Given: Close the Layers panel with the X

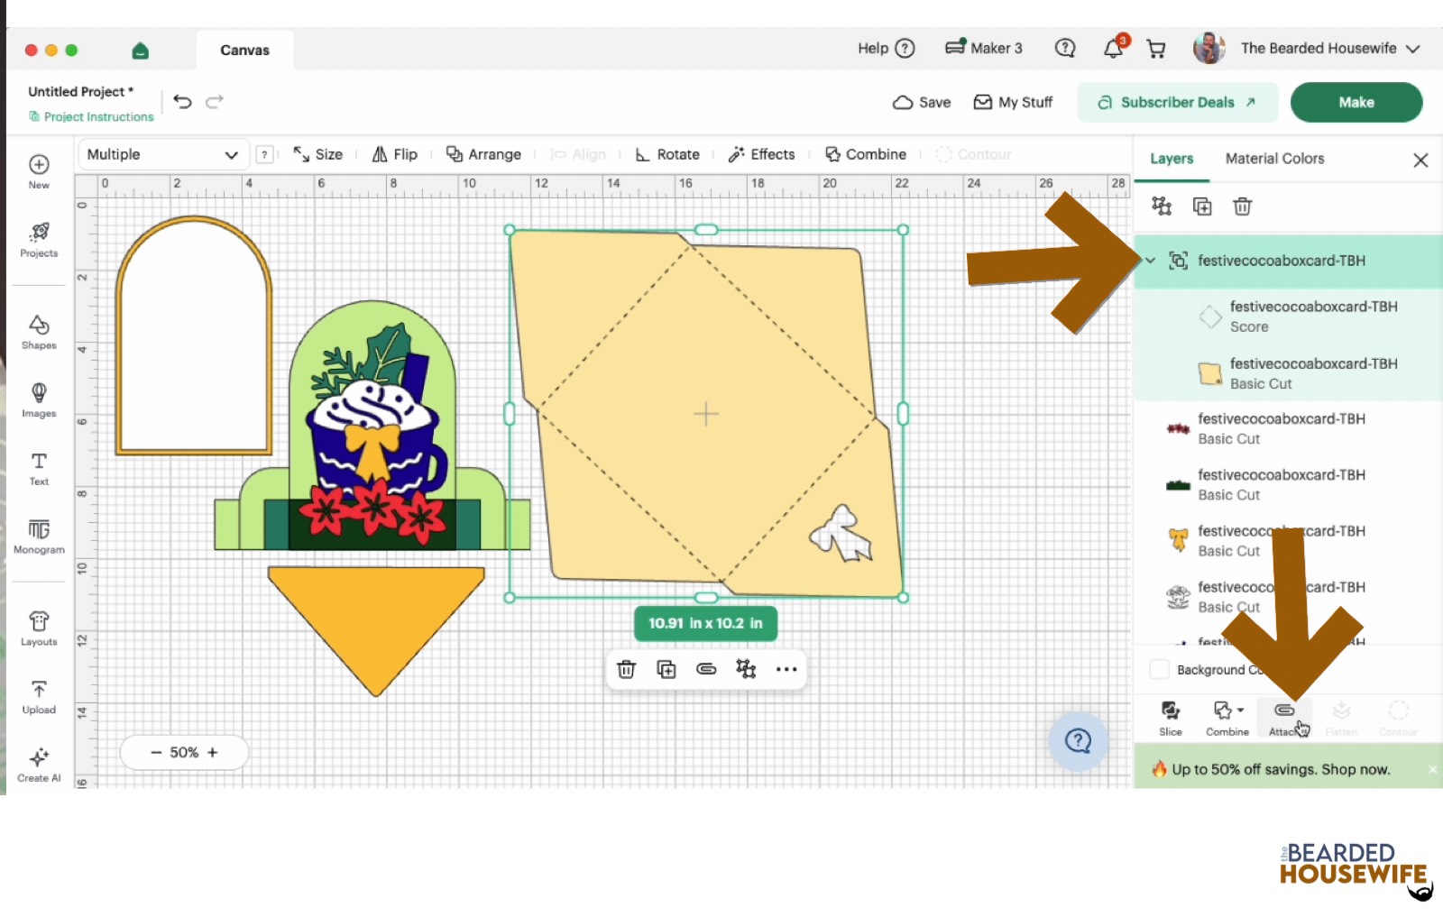Looking at the screenshot, I should (x=1420, y=160).
